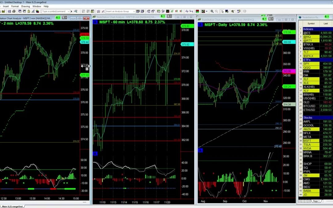The image size is (333, 208).
Task: Click the cyan 375.92 price marker on 60 min chart
Action: 187,44
